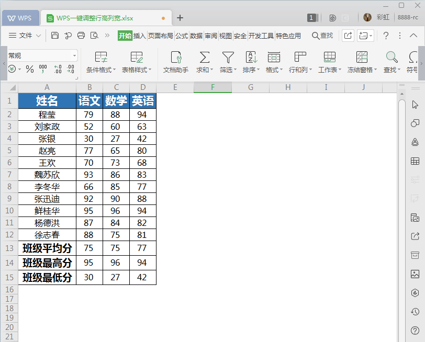Click the 筛选 filter icon
The height and width of the screenshot is (342, 425).
(228, 58)
